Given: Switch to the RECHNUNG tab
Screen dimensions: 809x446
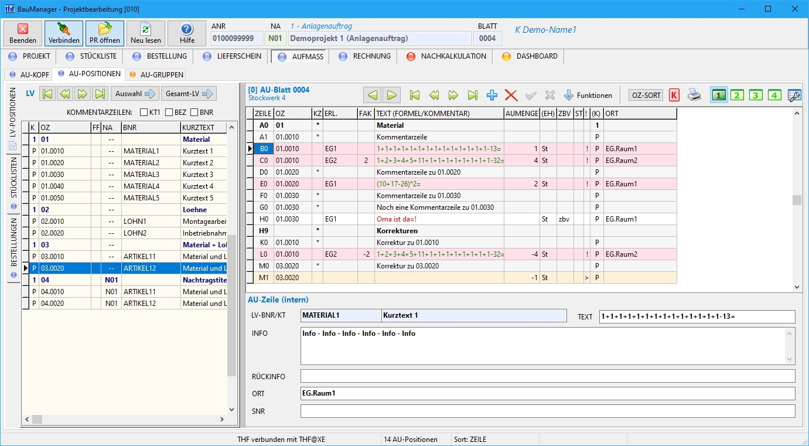Looking at the screenshot, I should (364, 56).
